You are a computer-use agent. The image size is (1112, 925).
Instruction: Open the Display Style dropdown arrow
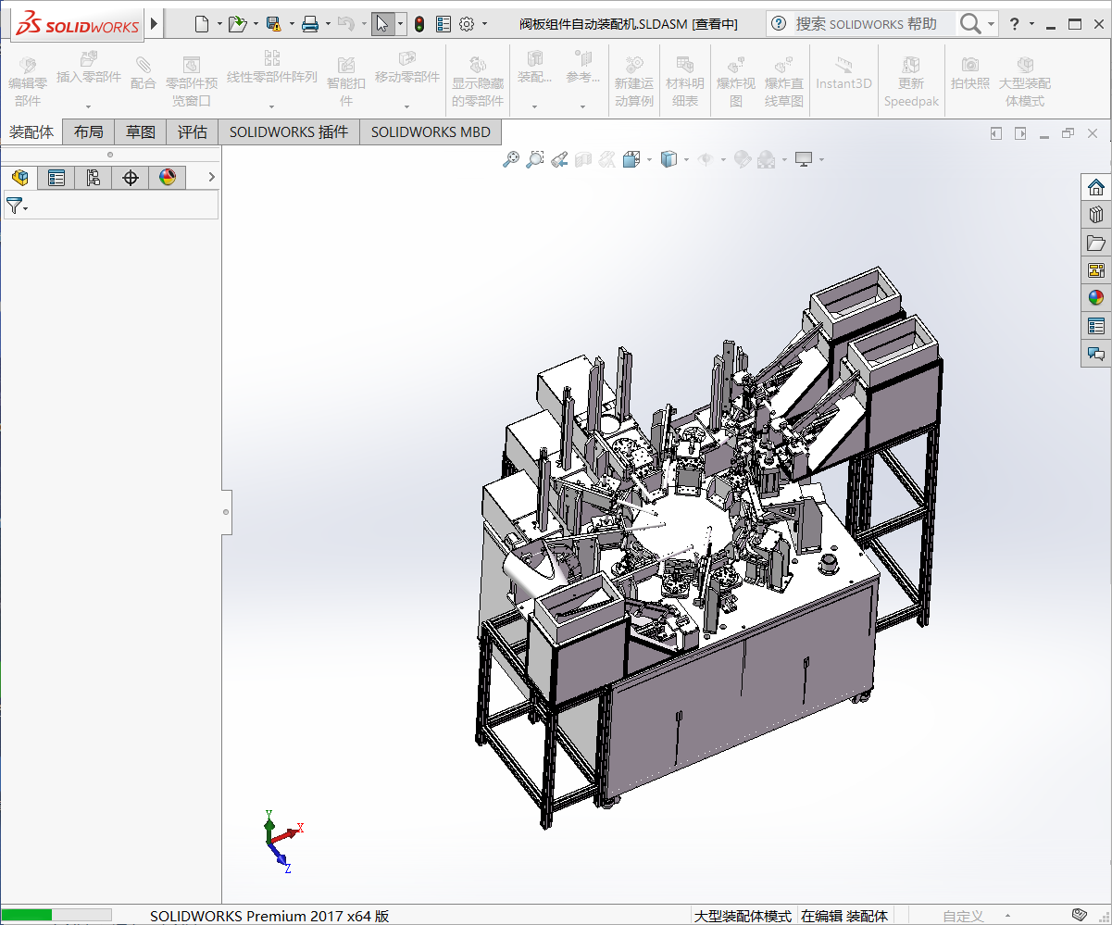(x=686, y=160)
